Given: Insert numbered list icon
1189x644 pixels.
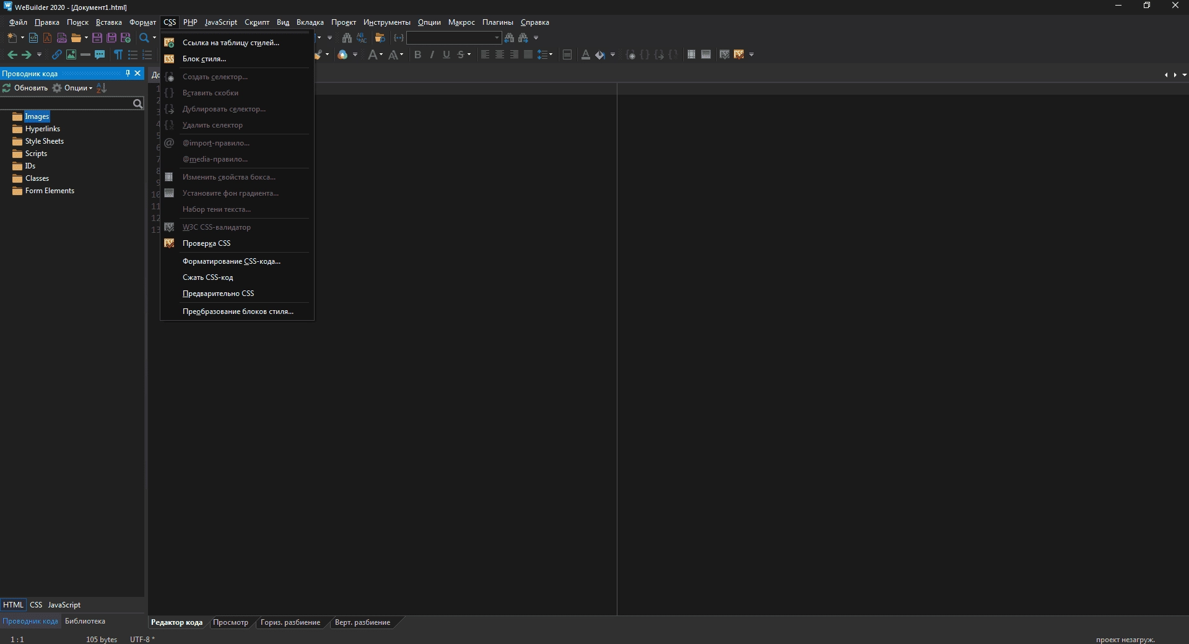Looking at the screenshot, I should pyautogui.click(x=147, y=54).
